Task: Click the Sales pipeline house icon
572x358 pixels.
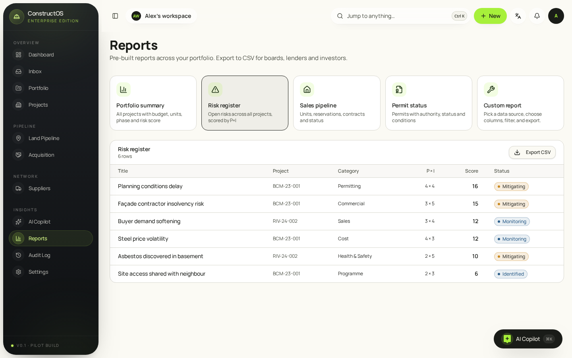Action: click(x=307, y=89)
